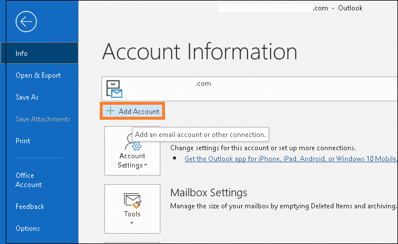Open the account selector box showing .com
This screenshot has height=244, width=398.
tap(250, 89)
